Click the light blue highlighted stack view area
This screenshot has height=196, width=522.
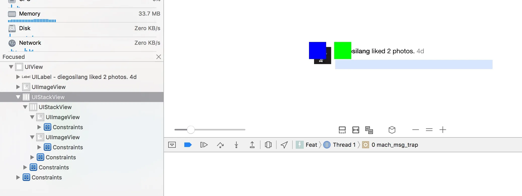tap(414, 64)
